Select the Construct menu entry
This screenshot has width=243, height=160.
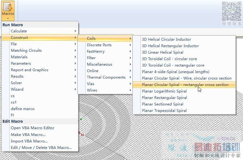40,38
